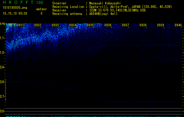This screenshot has height=117, width=184.
Task: Click the 0.9 kHz axis label
Action: click(x=2, y=67)
